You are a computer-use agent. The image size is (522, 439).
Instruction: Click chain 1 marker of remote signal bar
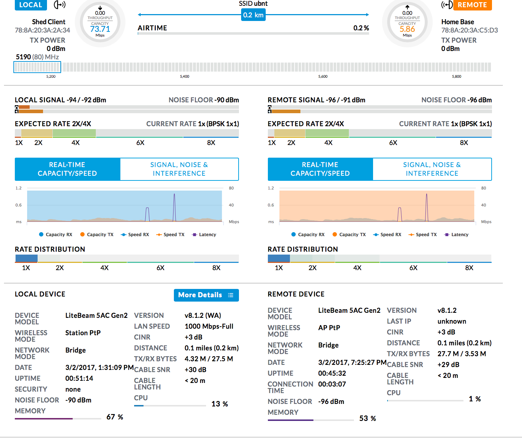[x=270, y=111]
